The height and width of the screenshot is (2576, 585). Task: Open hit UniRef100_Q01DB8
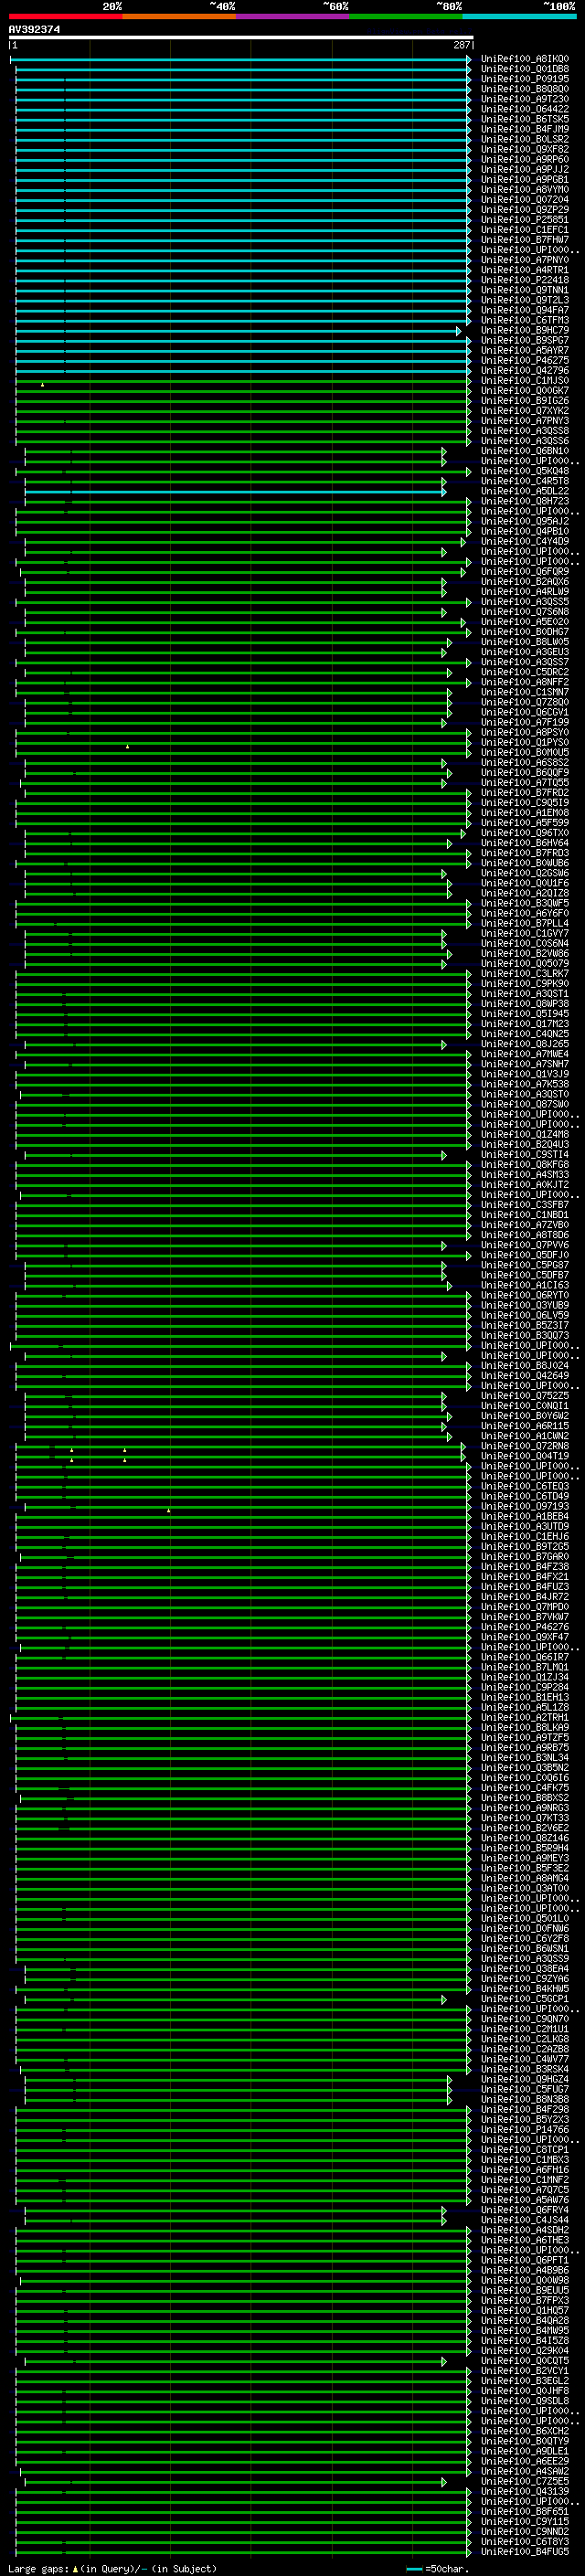point(524,69)
